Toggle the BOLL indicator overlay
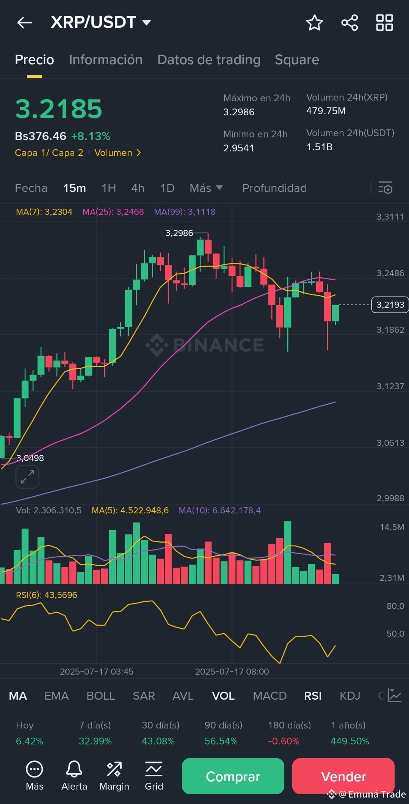 coord(100,695)
